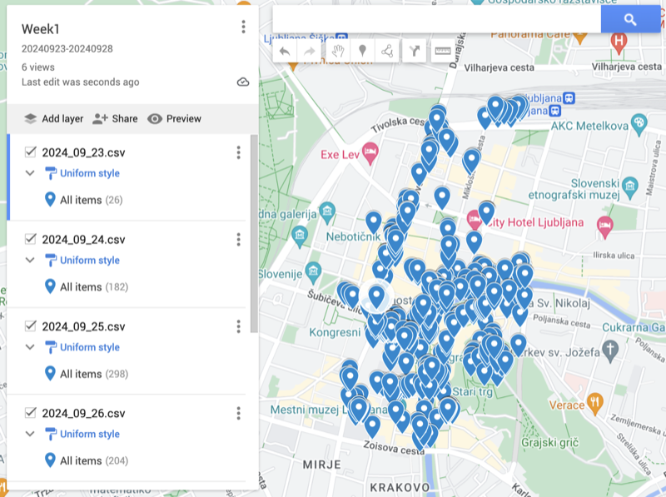The image size is (666, 497).
Task: Collapse the 2024_09_23.csv layer chevron
Action: (x=30, y=173)
